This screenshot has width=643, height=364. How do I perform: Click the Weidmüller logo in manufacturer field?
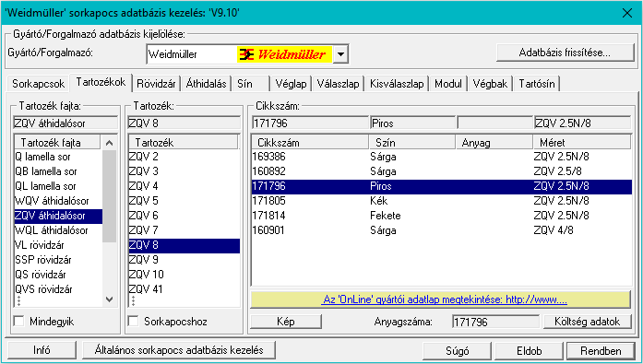284,54
